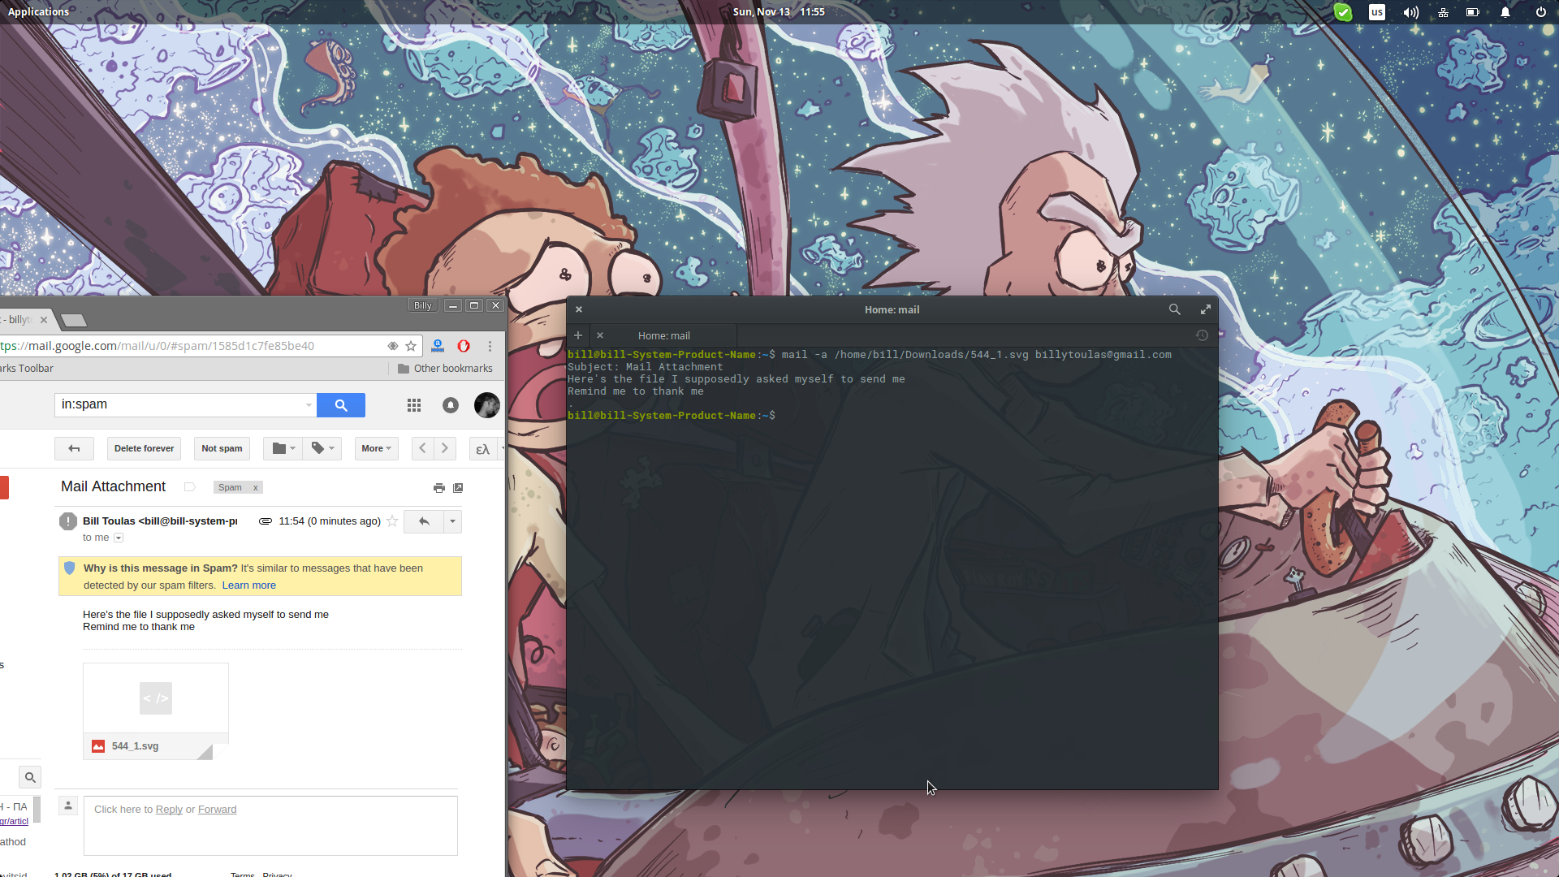Image resolution: width=1559 pixels, height=877 pixels.
Task: Show details under 'to me'
Action: click(119, 538)
